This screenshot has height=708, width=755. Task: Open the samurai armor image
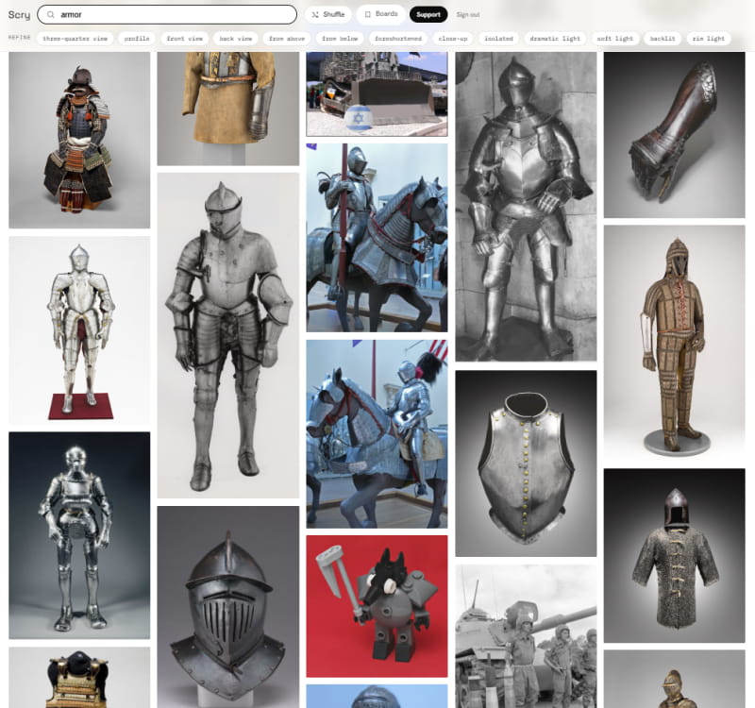pyautogui.click(x=79, y=140)
